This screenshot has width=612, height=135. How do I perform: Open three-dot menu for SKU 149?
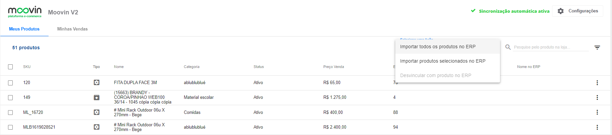point(597,97)
